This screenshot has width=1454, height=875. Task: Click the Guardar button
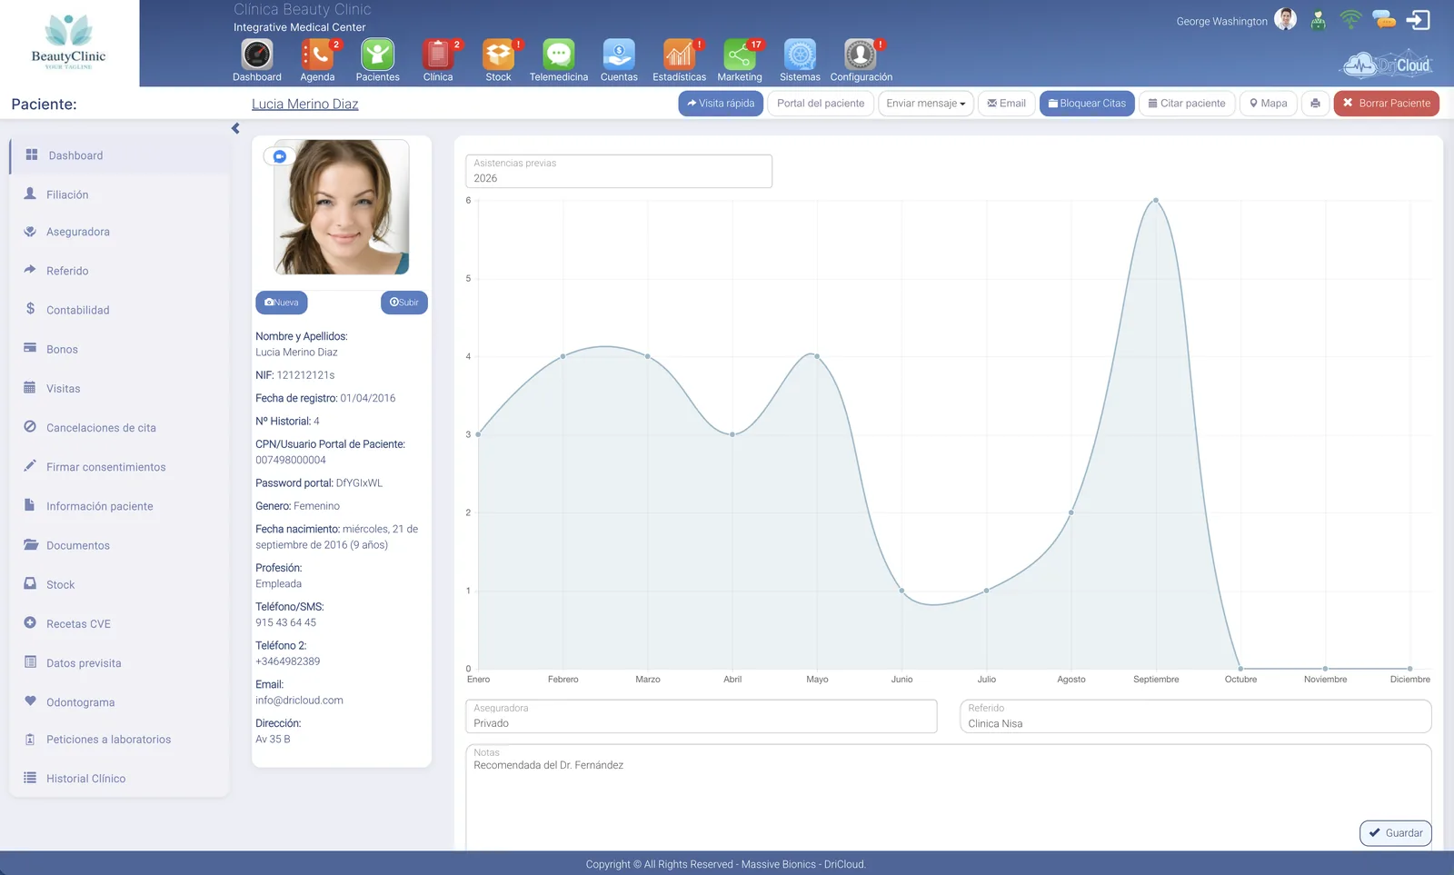coord(1396,833)
